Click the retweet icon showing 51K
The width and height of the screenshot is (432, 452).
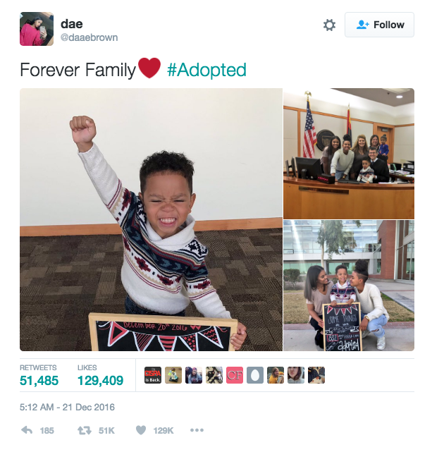click(85, 430)
